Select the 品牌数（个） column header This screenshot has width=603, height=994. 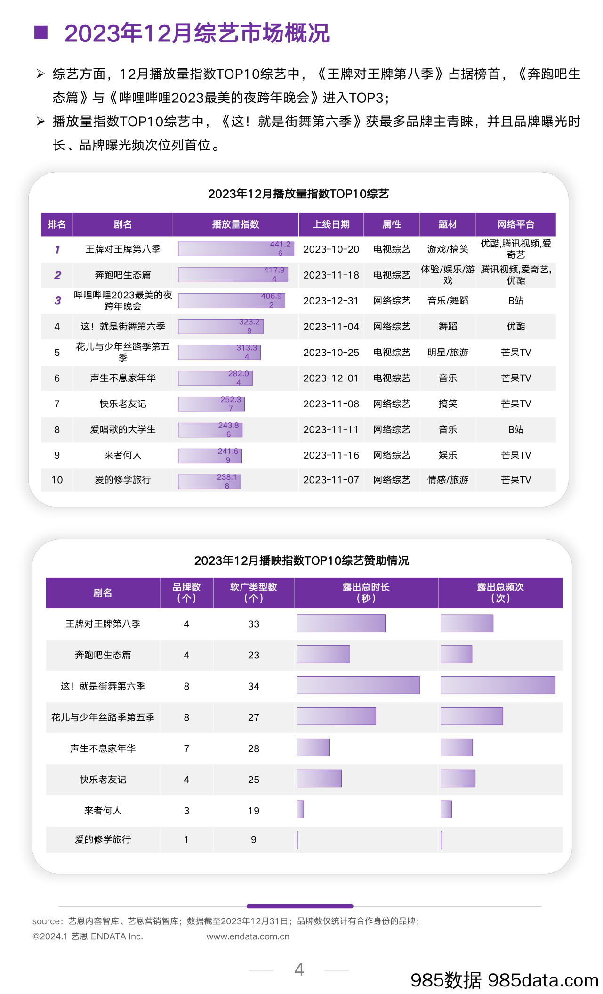(187, 593)
